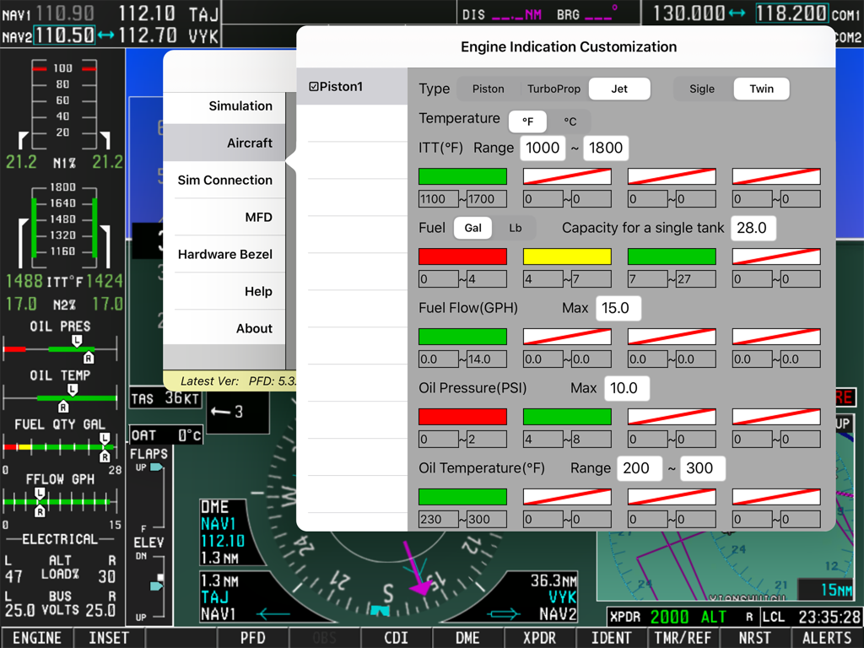This screenshot has height=648, width=864.
Task: Select Sigle engine configuration
Action: [x=702, y=88]
